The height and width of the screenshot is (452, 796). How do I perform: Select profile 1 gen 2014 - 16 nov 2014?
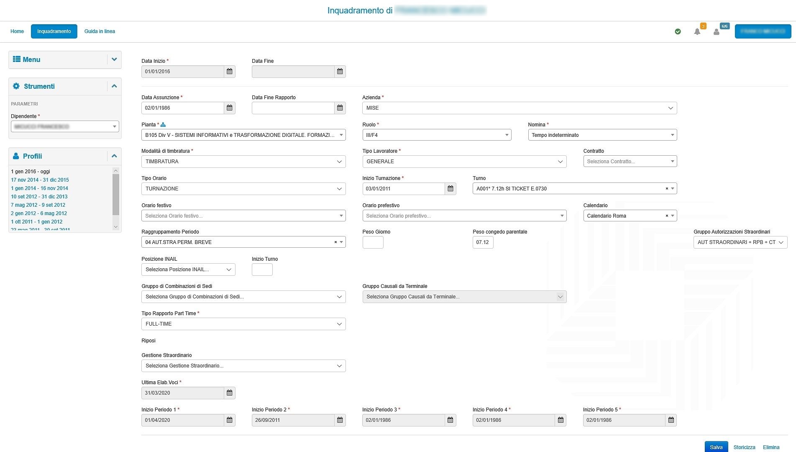[39, 188]
